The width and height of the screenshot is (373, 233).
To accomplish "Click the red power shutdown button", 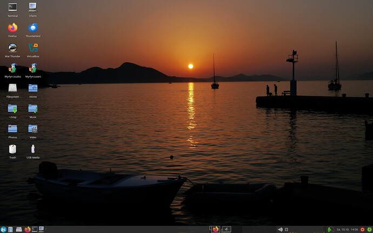I will pyautogui.click(x=363, y=229).
